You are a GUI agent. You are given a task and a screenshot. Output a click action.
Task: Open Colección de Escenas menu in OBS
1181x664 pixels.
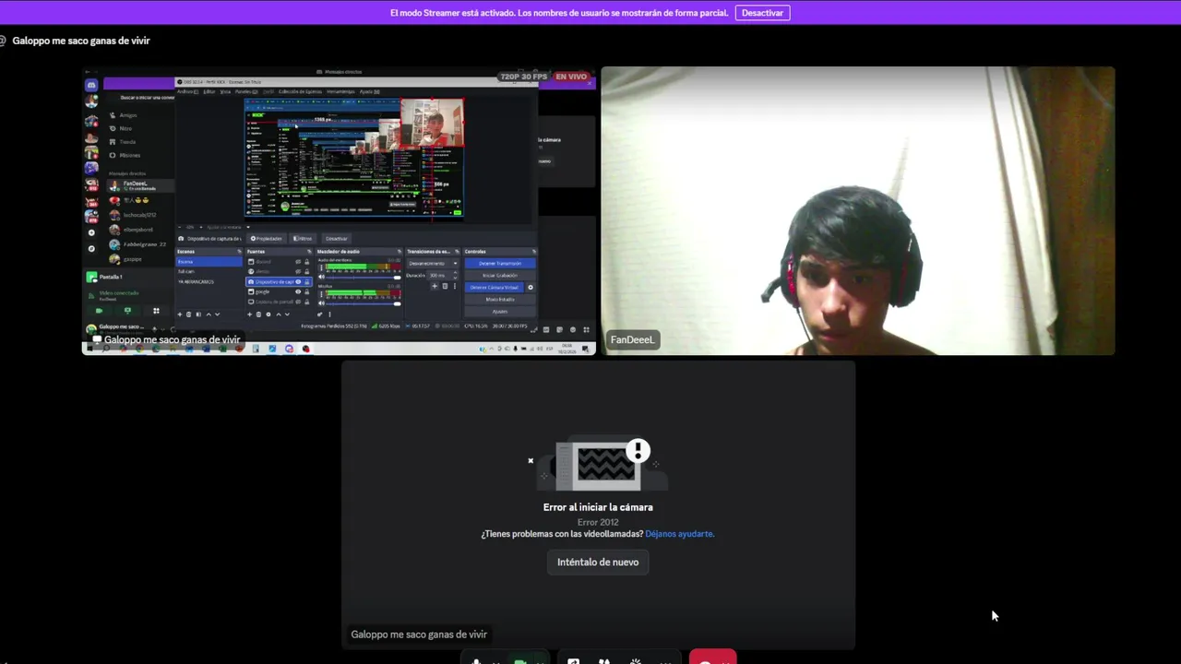[300, 91]
